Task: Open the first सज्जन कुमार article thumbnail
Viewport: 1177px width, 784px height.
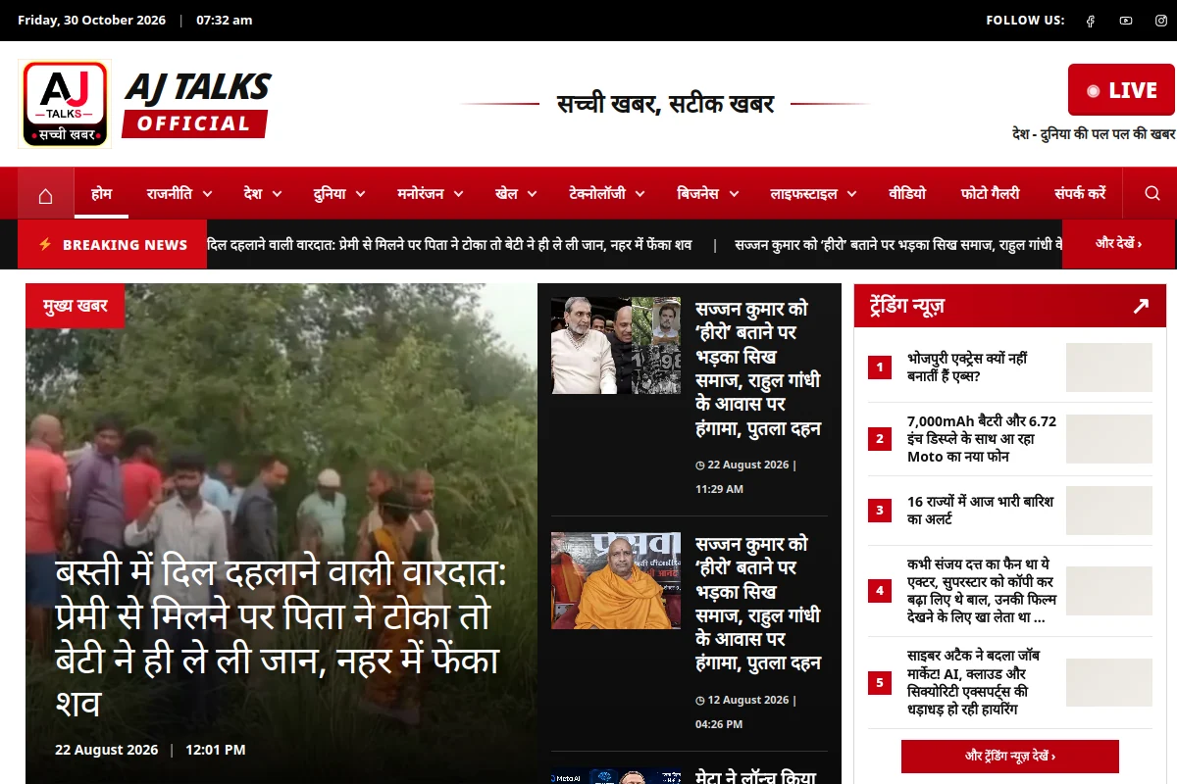Action: pos(616,346)
